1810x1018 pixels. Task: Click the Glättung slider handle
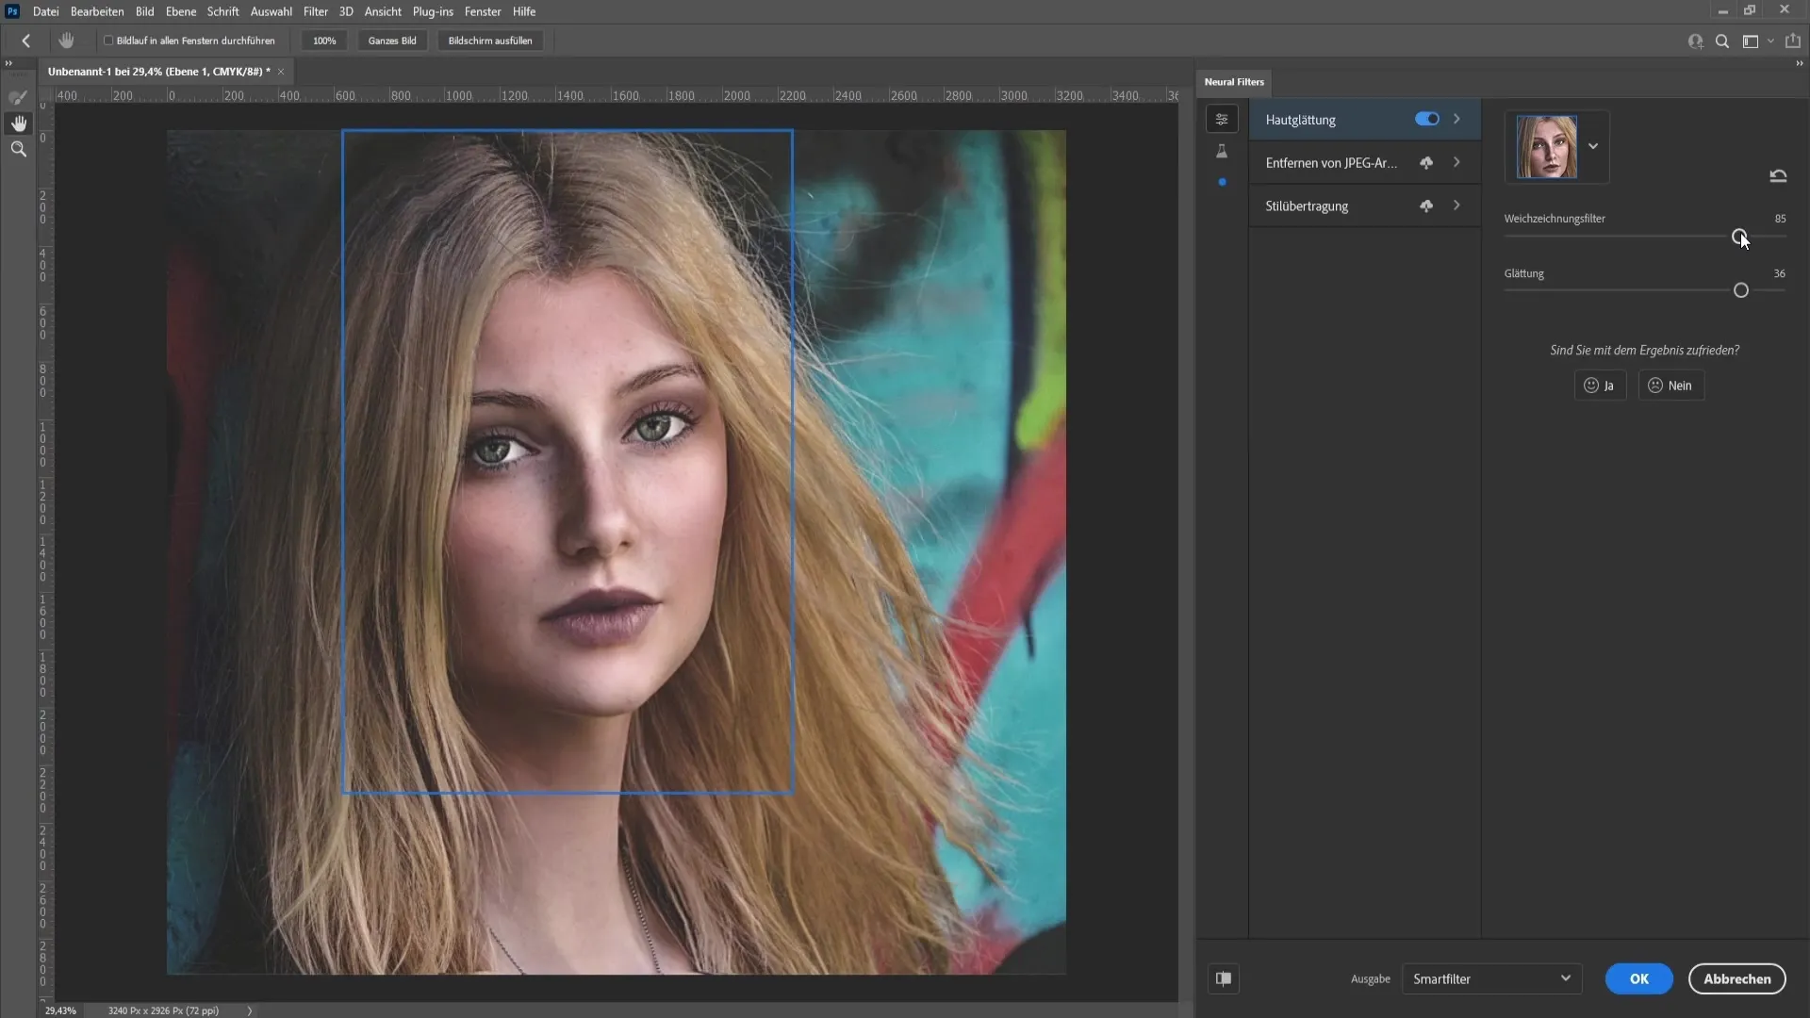click(x=1741, y=290)
